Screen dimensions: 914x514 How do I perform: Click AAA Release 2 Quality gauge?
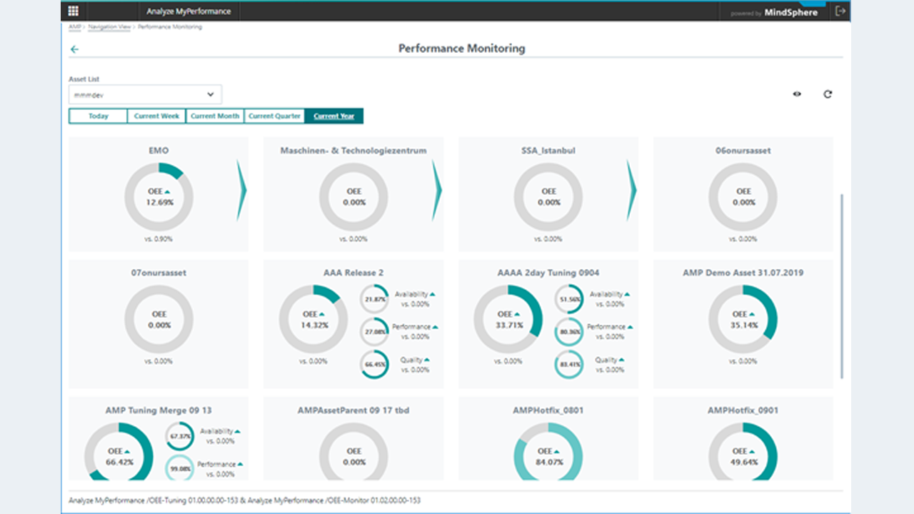coord(374,364)
